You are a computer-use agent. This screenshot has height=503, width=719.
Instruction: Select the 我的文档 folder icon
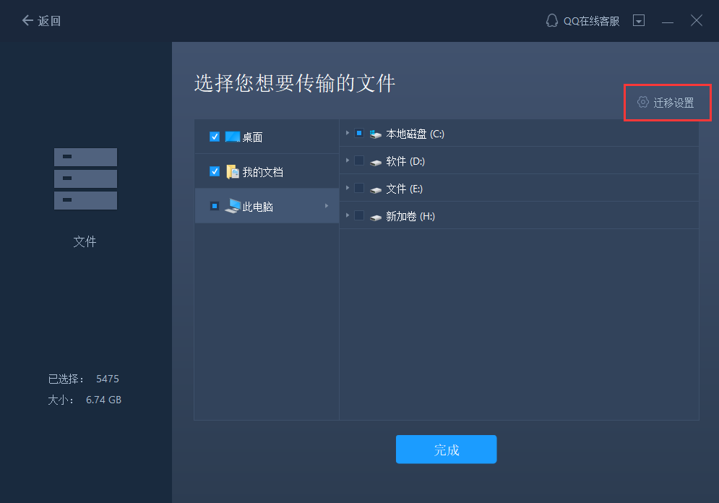coord(233,171)
